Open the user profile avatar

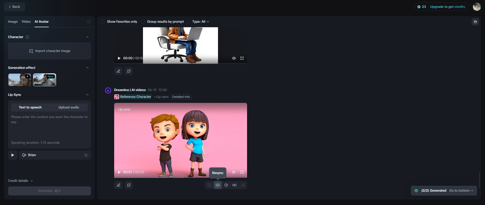point(477,7)
